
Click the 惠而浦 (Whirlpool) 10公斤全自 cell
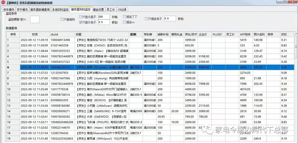(x=102, y=139)
